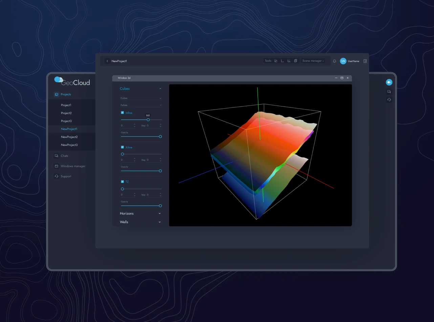Open the notifications bell

(x=334, y=61)
